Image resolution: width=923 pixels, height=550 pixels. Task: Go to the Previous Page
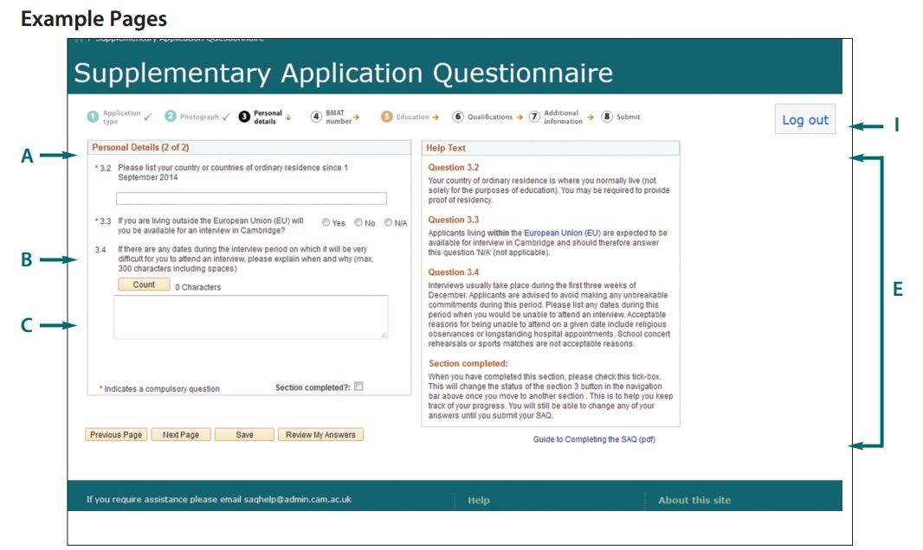[116, 435]
